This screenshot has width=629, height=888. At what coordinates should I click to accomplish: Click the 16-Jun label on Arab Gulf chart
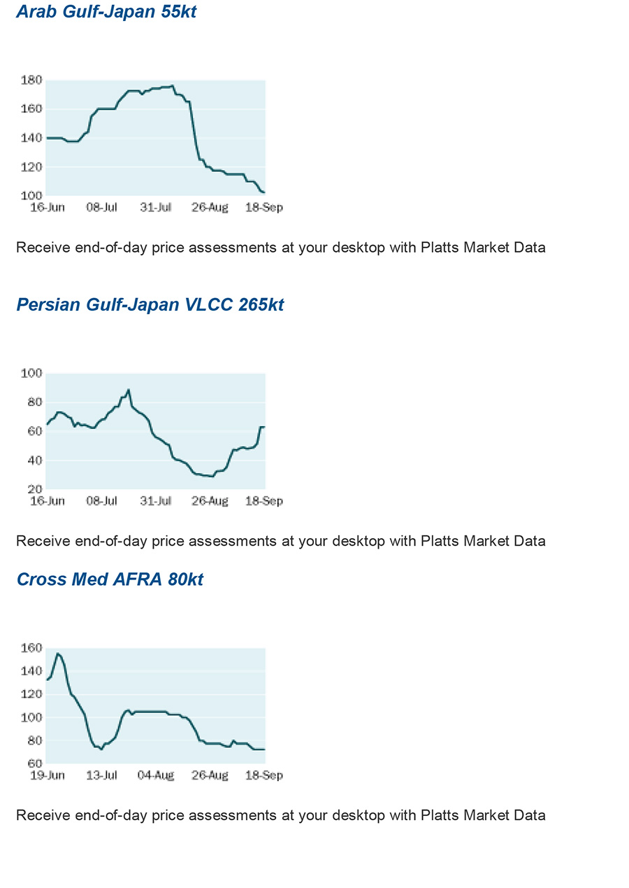point(48,208)
